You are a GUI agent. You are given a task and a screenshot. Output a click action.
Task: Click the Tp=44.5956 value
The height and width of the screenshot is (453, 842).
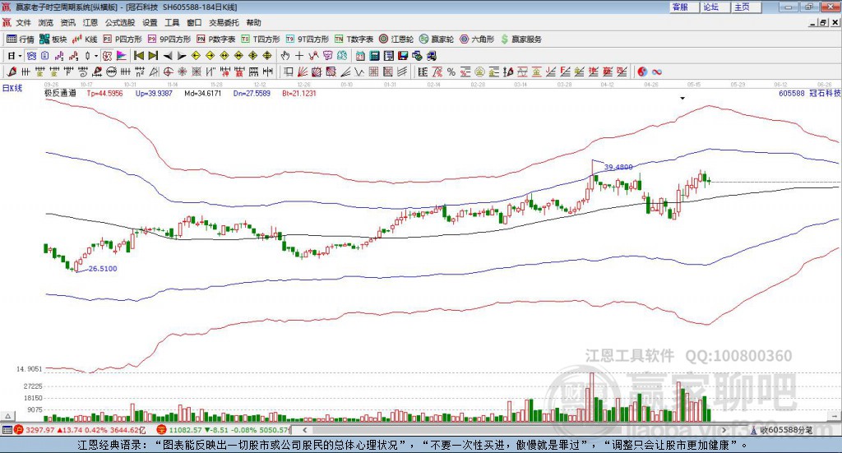[x=104, y=93]
